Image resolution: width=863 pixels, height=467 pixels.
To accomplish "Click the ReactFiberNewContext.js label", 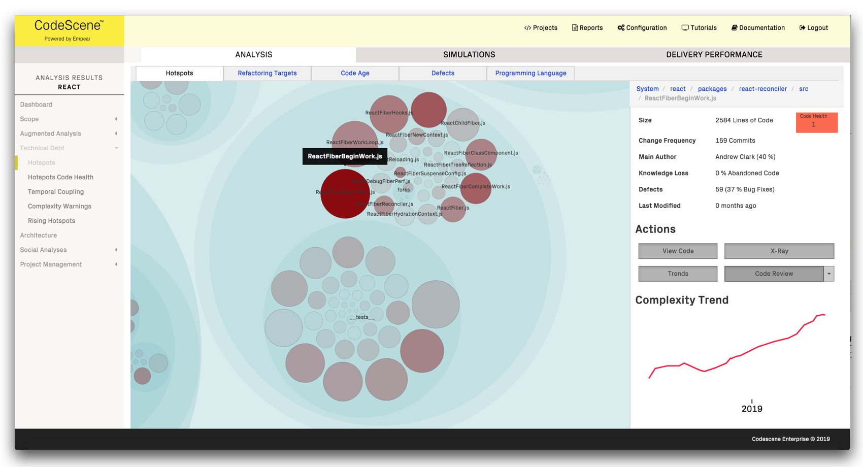I will pyautogui.click(x=417, y=135).
